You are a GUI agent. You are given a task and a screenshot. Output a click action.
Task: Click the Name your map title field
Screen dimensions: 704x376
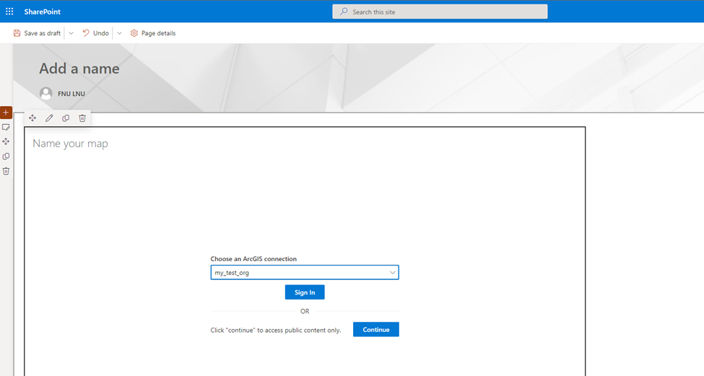tap(71, 144)
